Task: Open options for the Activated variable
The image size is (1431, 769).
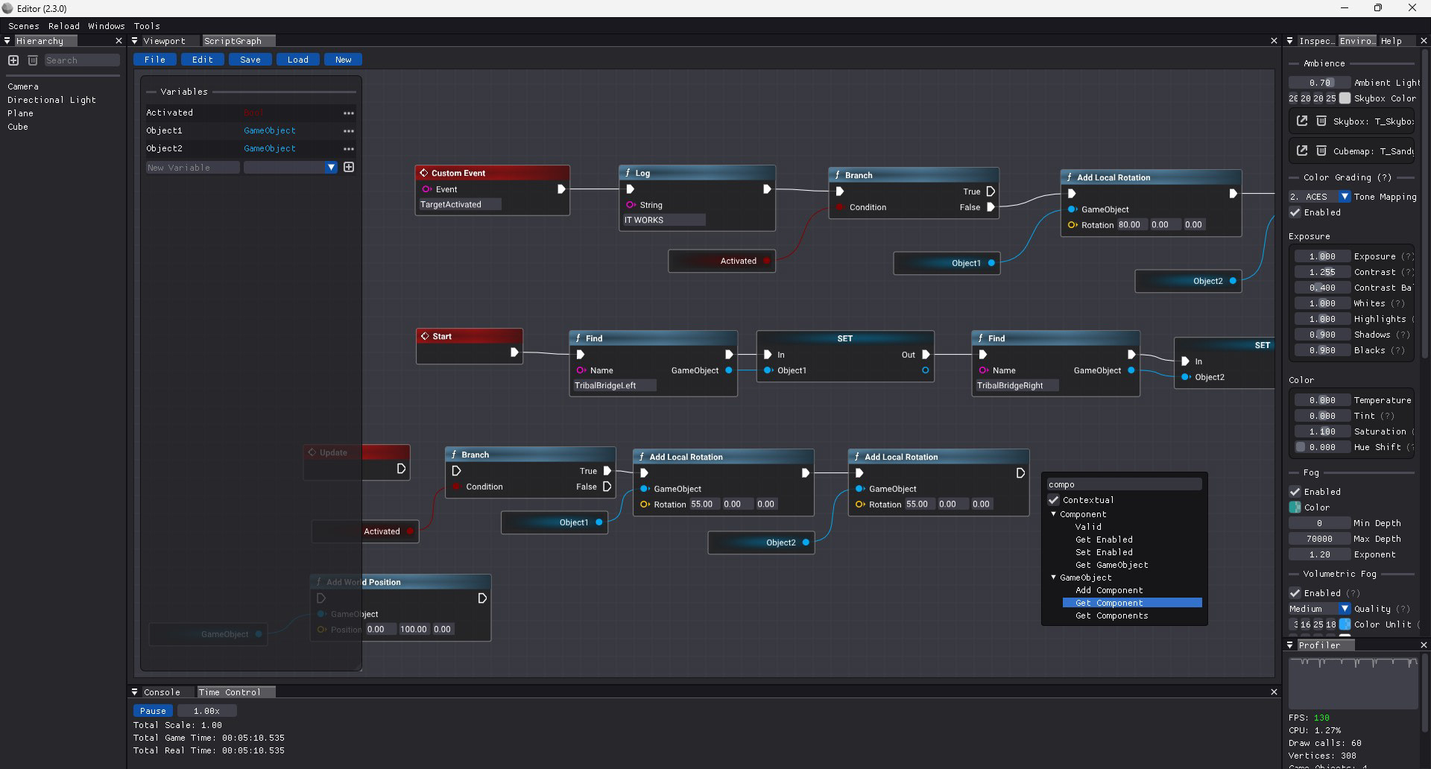Action: point(348,113)
